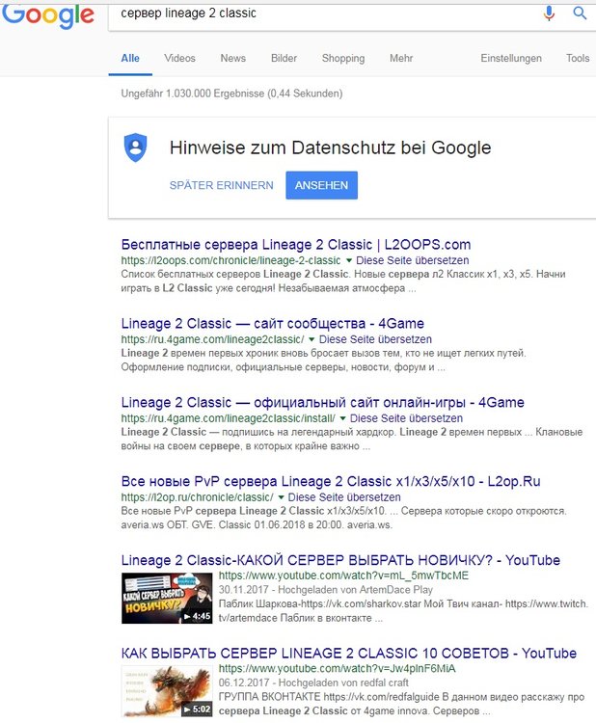Expand dropdown arrow beside l2oops.com URL
The height and width of the screenshot is (723, 596).
(x=349, y=260)
